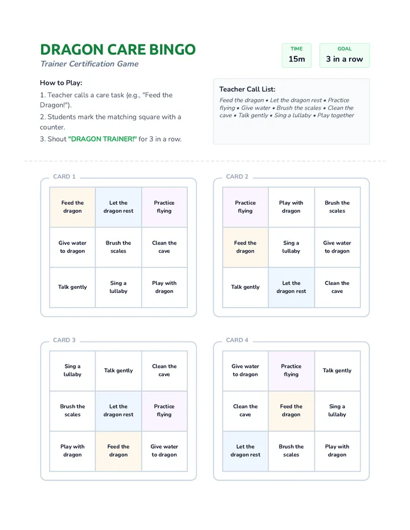Mark Brush the scales center square on Card 1

[118, 247]
